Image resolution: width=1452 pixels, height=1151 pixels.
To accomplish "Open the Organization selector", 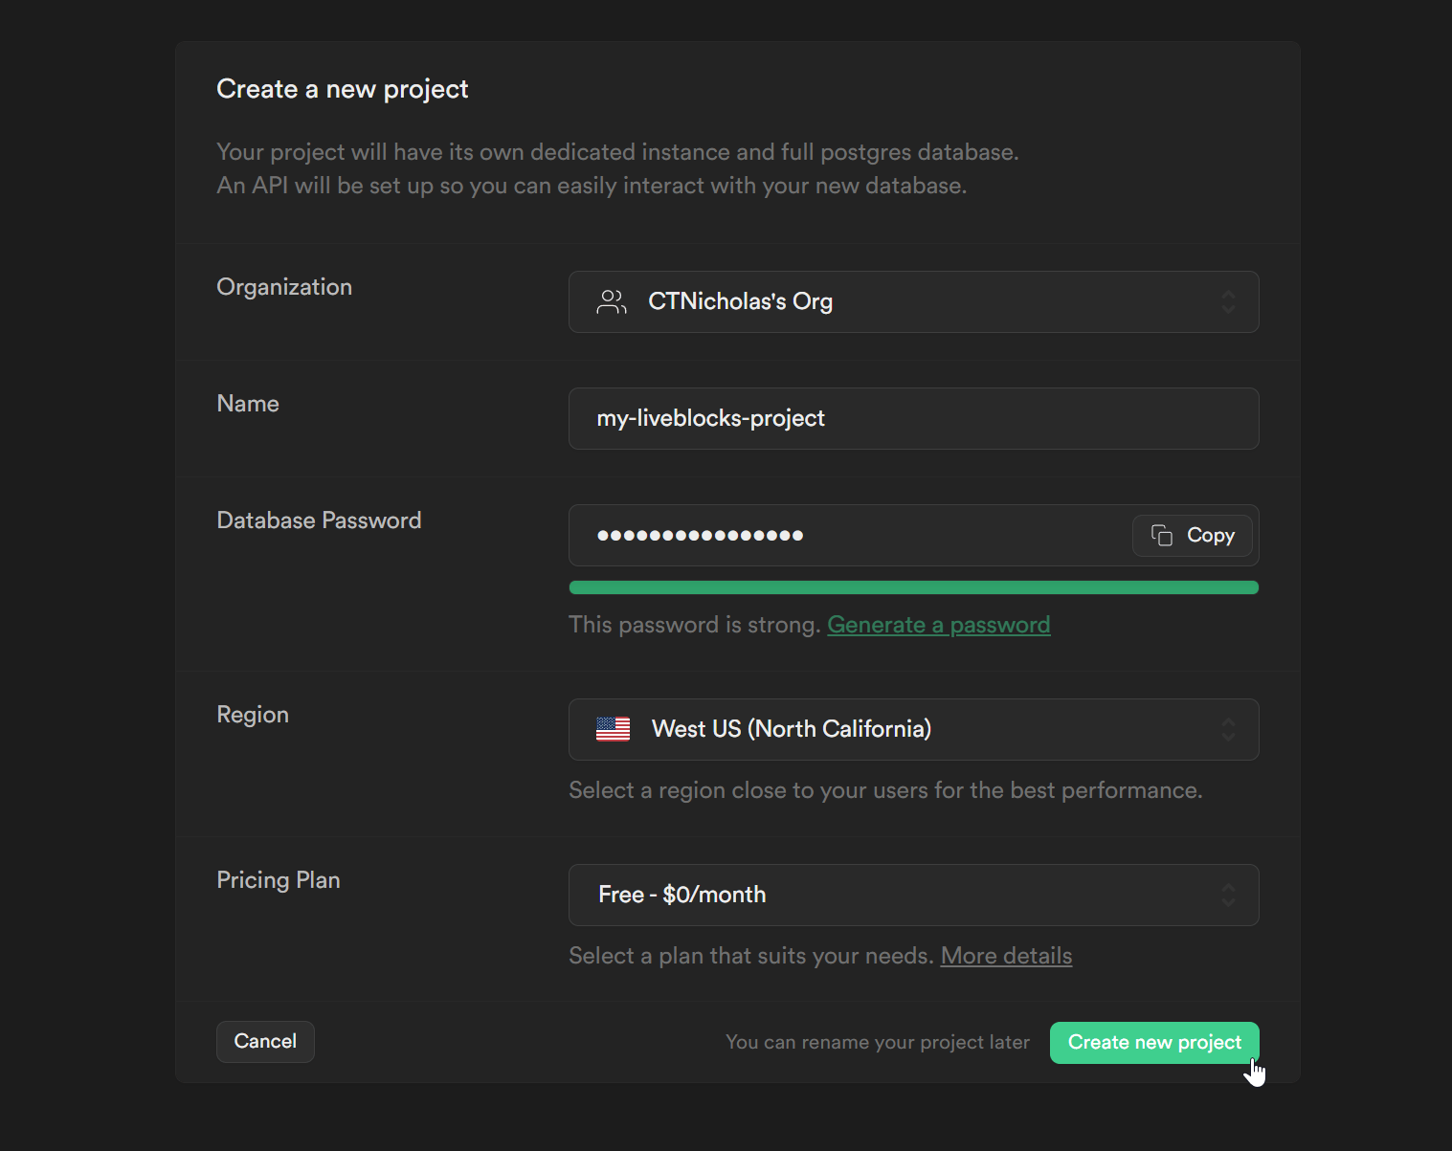I will click(x=913, y=301).
